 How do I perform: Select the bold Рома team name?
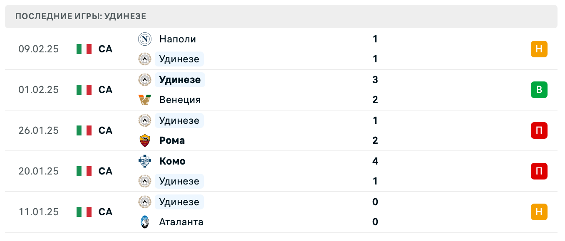point(172,140)
